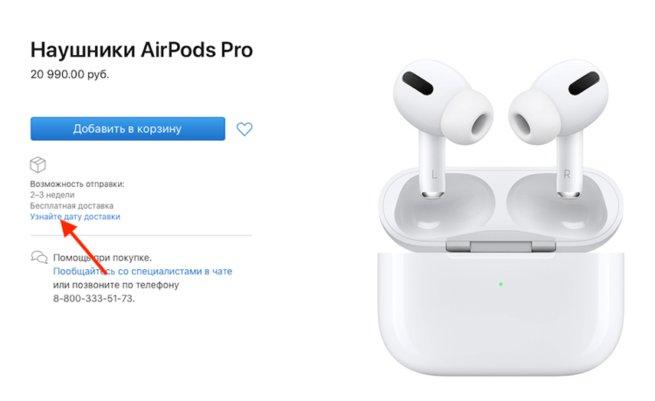Click the price 20 990.00 руб.
655x401 pixels.
[x=70, y=74]
